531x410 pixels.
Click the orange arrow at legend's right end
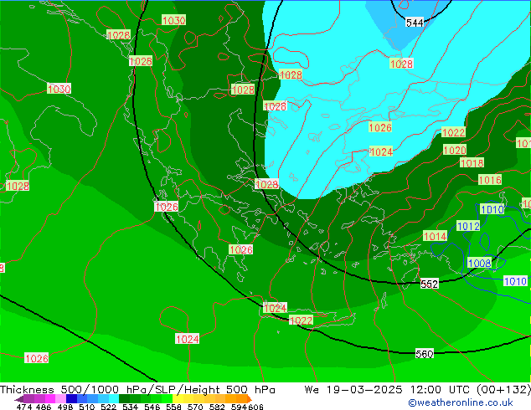click(x=250, y=398)
